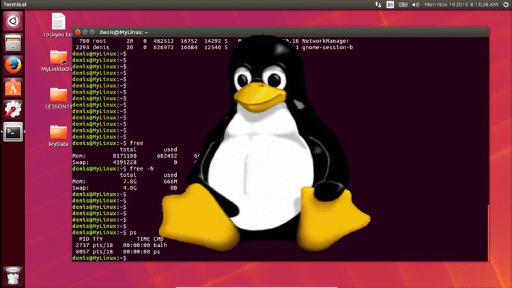Open Ubuntu Software Center from the launcher

click(x=13, y=87)
